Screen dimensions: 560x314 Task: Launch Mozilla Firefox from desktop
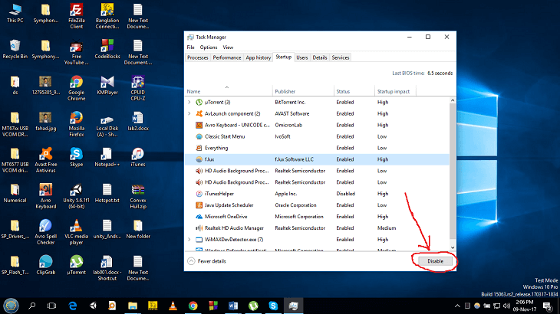76,119
